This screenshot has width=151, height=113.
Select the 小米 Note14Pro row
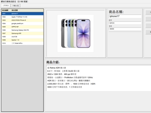click(22, 43)
